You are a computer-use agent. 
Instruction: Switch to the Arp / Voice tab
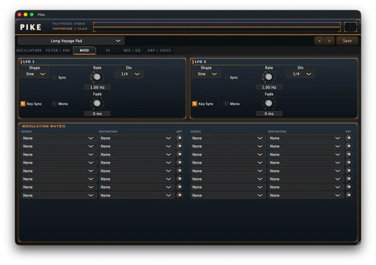pyautogui.click(x=159, y=50)
